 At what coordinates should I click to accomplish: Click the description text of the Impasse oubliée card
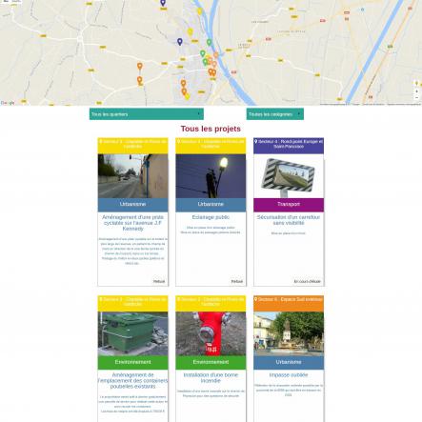(289, 390)
